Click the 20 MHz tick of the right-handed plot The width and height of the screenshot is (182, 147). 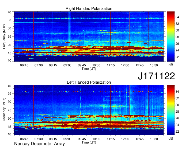9,45
